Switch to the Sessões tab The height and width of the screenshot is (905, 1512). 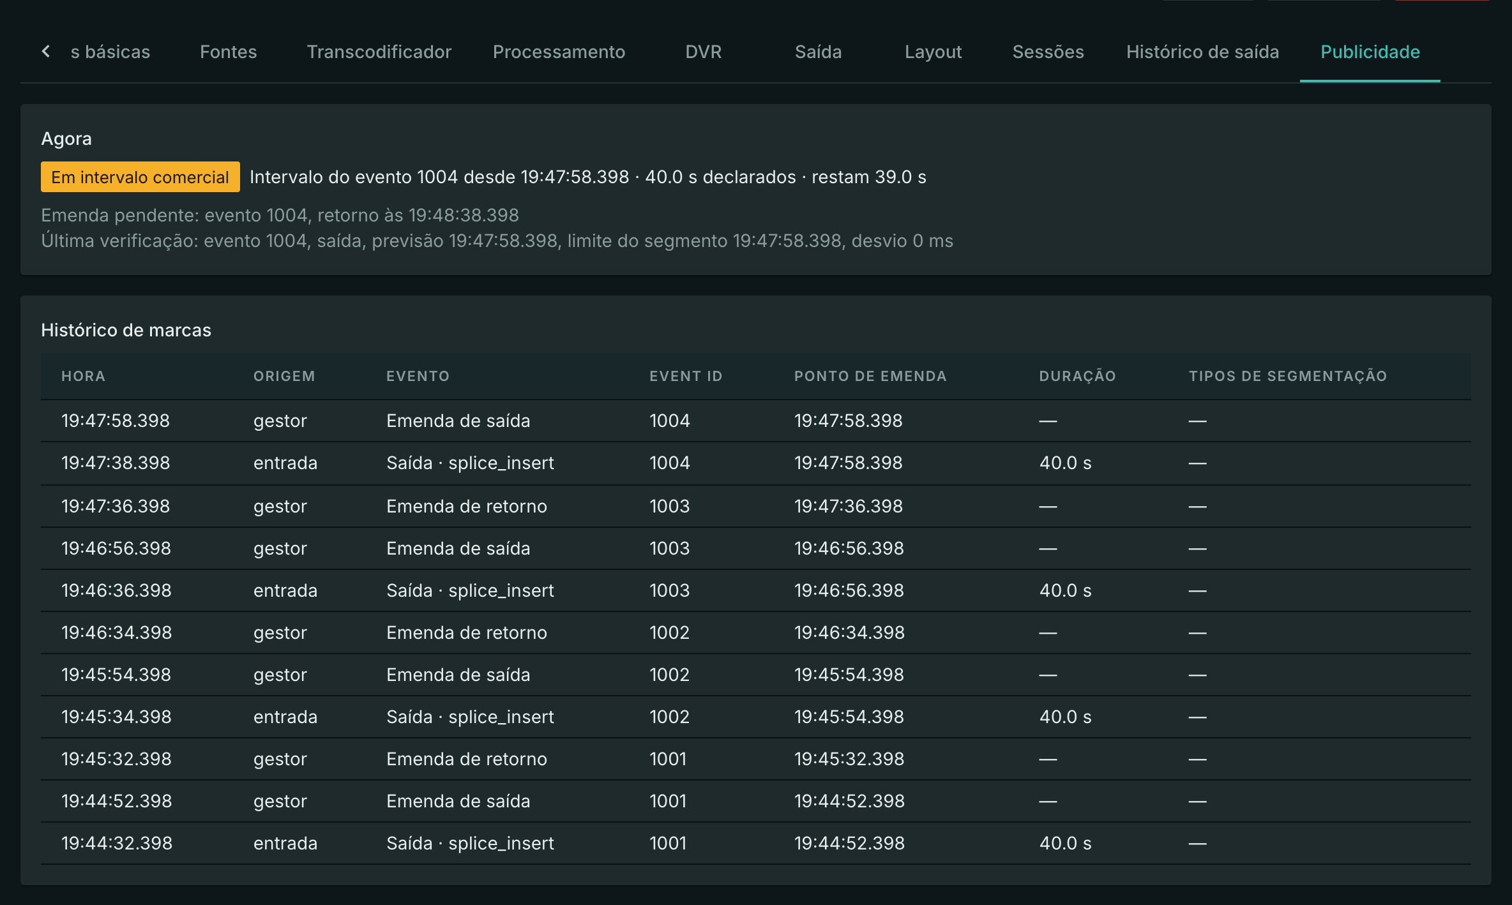tap(1048, 52)
